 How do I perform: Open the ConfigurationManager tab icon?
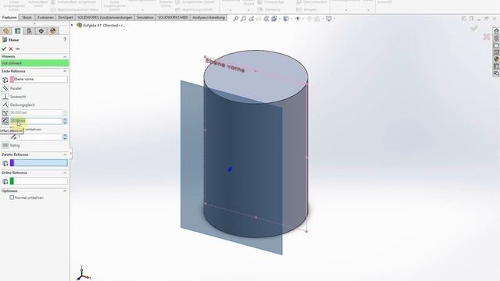pos(30,31)
